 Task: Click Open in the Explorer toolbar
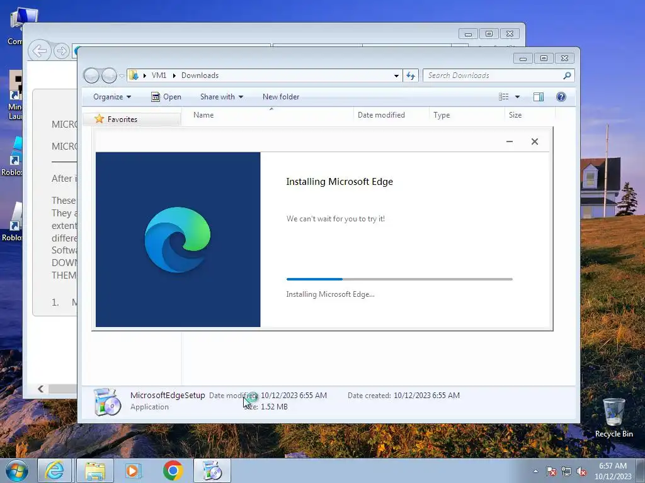tap(166, 97)
